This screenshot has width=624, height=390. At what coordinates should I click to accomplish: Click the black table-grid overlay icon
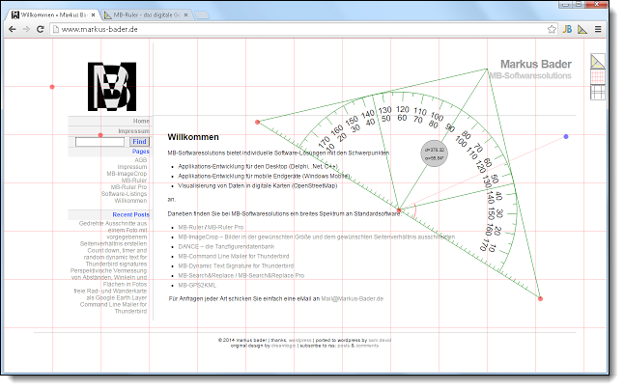[597, 93]
